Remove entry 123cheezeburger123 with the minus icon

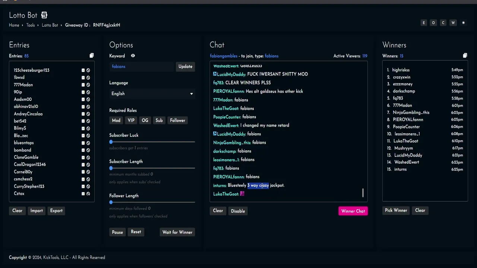click(x=83, y=70)
